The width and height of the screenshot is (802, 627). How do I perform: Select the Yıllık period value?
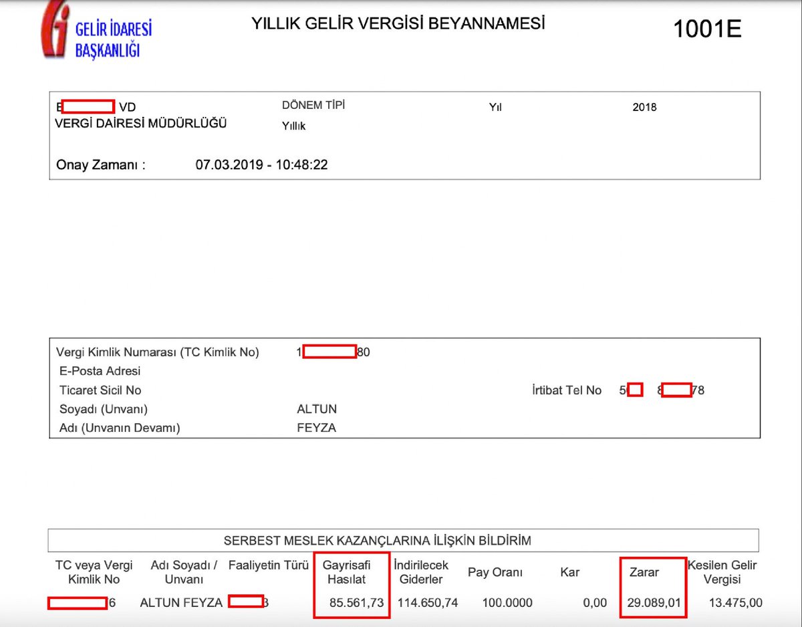coord(293,125)
